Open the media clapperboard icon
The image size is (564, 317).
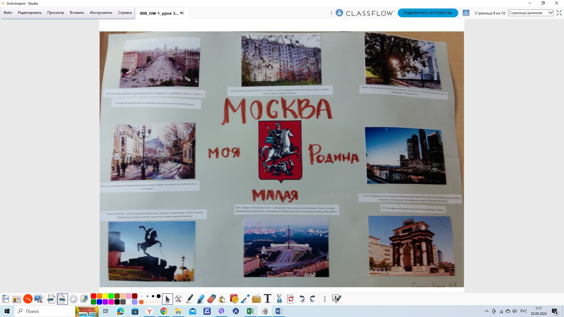[256, 299]
